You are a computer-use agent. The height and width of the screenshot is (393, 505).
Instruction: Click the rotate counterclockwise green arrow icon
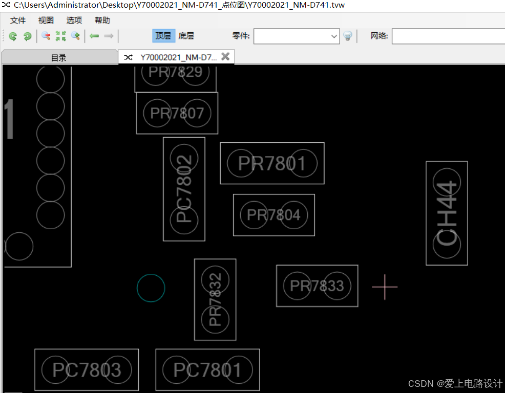(x=13, y=36)
